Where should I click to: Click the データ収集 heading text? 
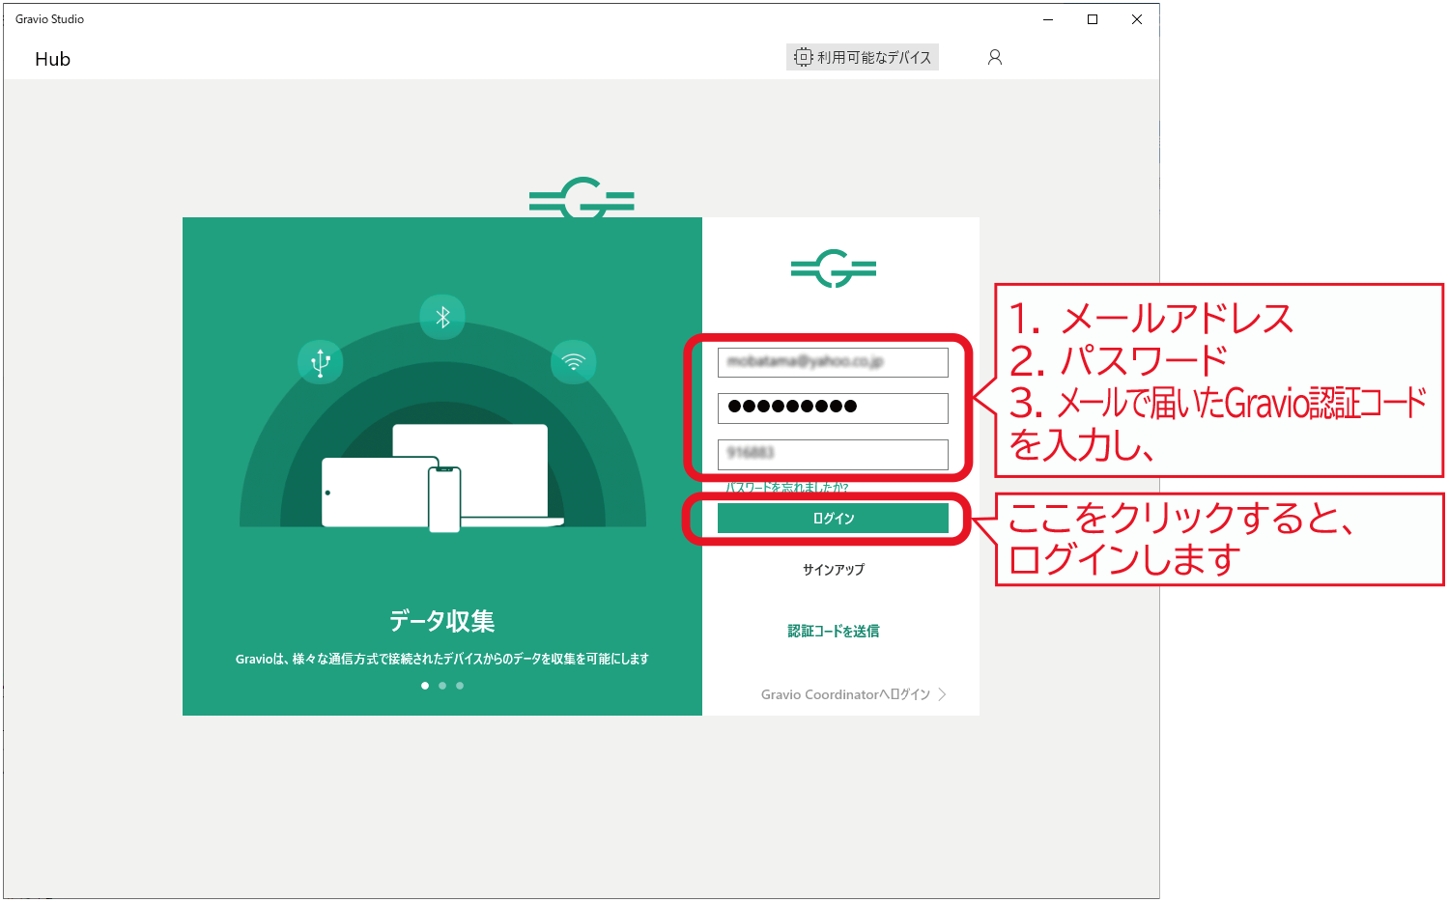coord(442,621)
